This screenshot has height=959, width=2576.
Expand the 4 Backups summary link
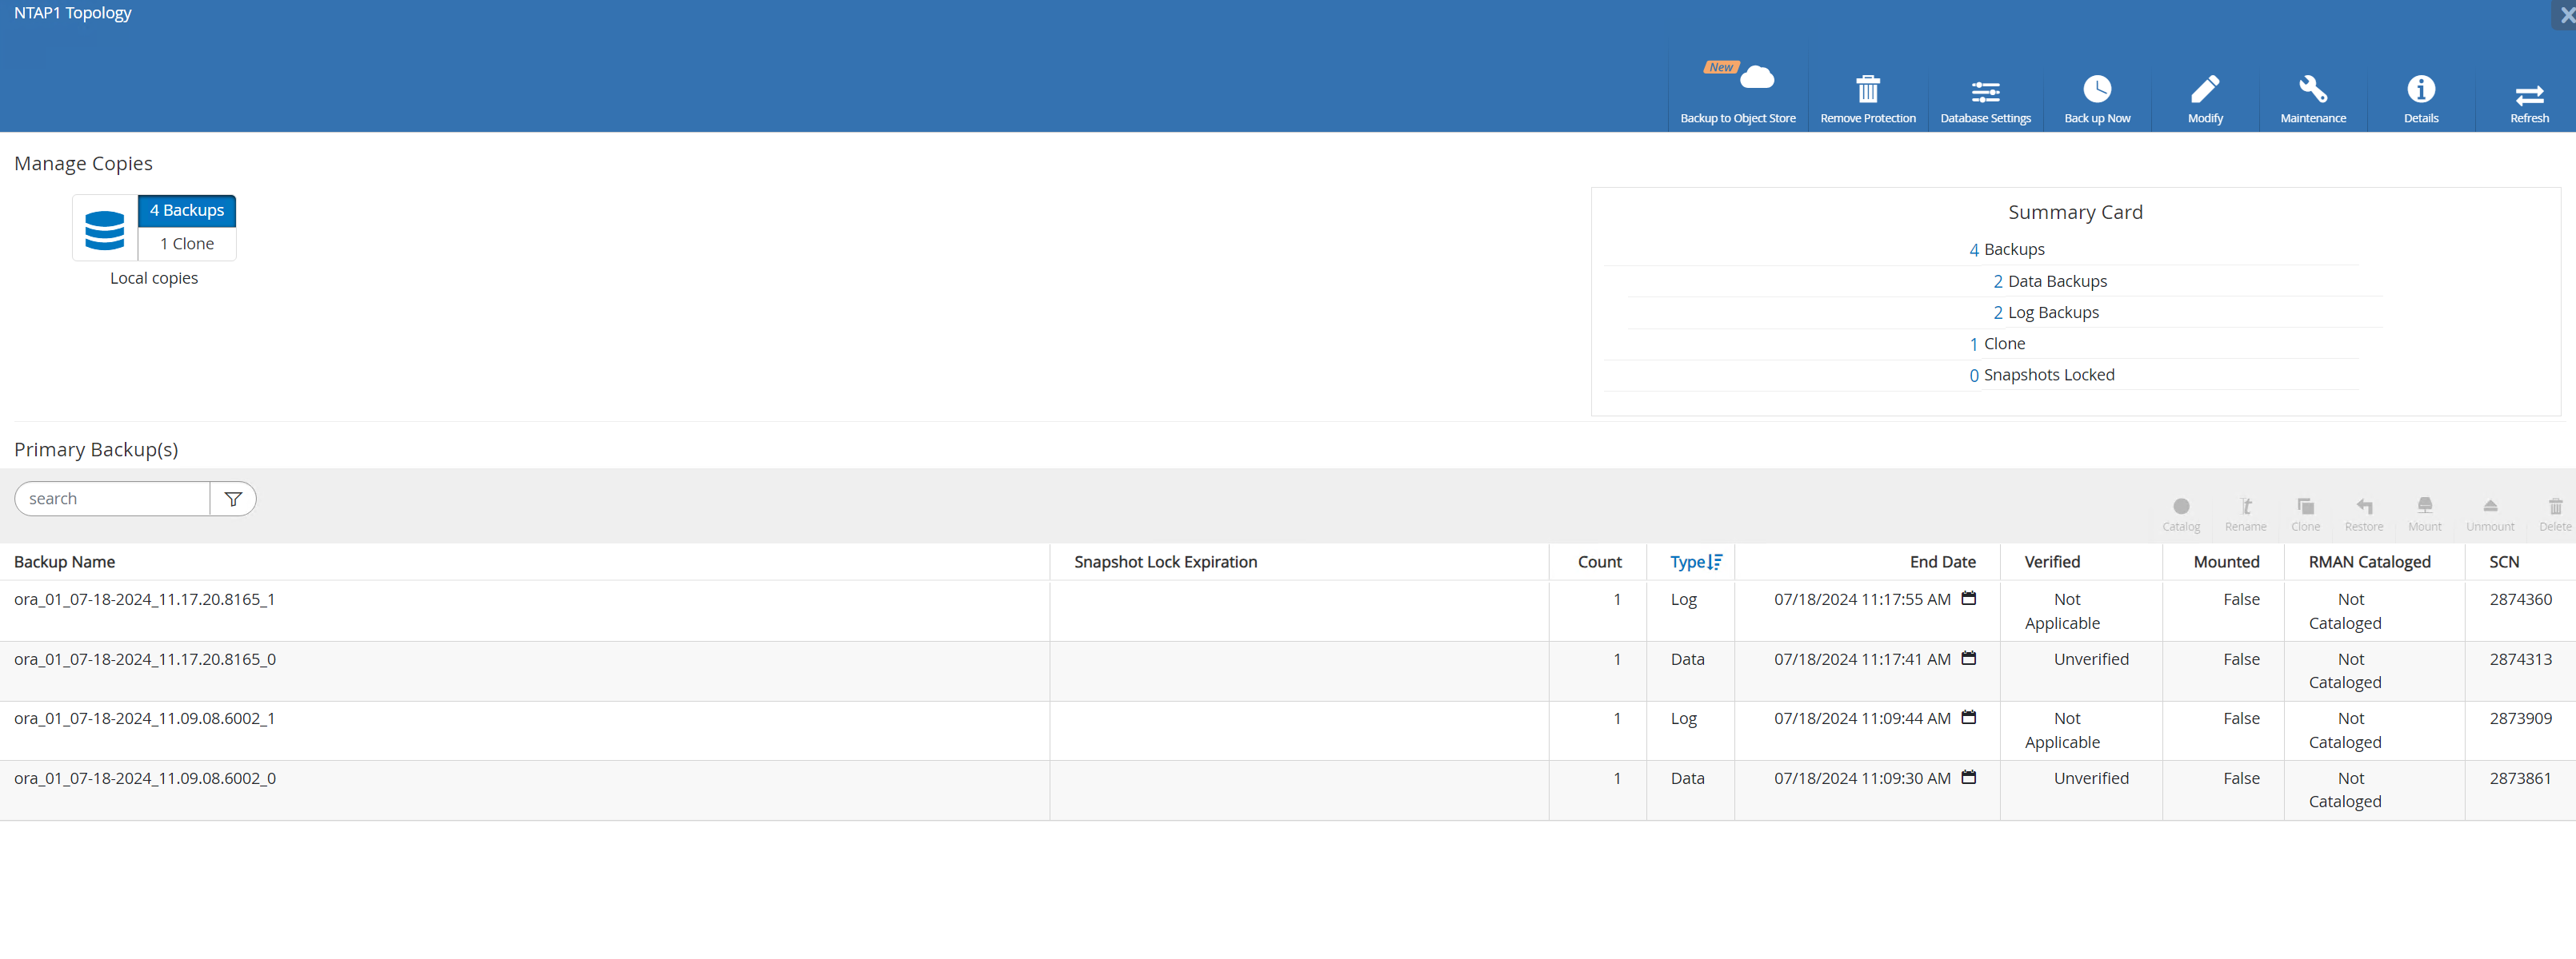(x=2004, y=249)
